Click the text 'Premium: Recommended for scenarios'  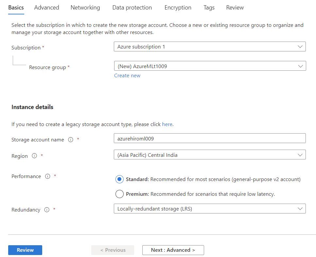click(171, 194)
